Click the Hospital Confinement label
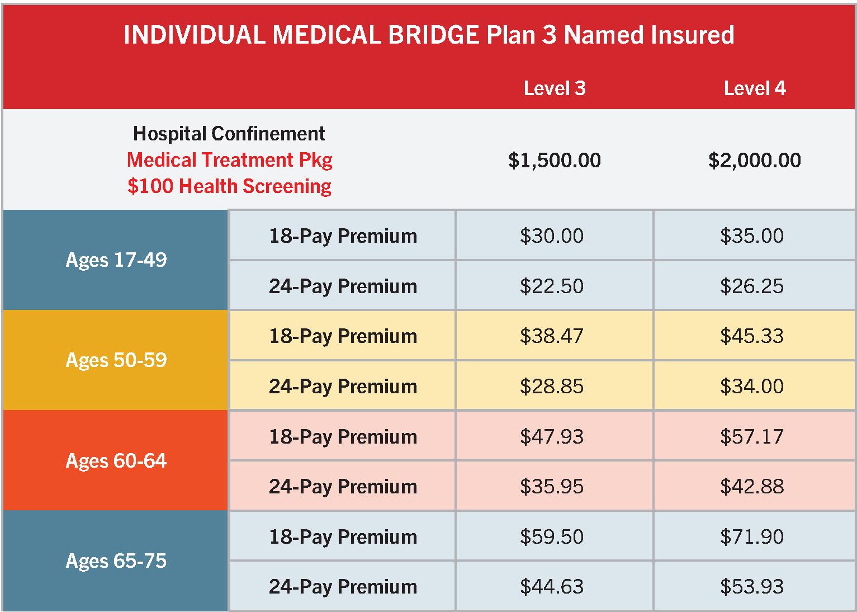Viewport: 857px width, 612px height. coord(229,134)
